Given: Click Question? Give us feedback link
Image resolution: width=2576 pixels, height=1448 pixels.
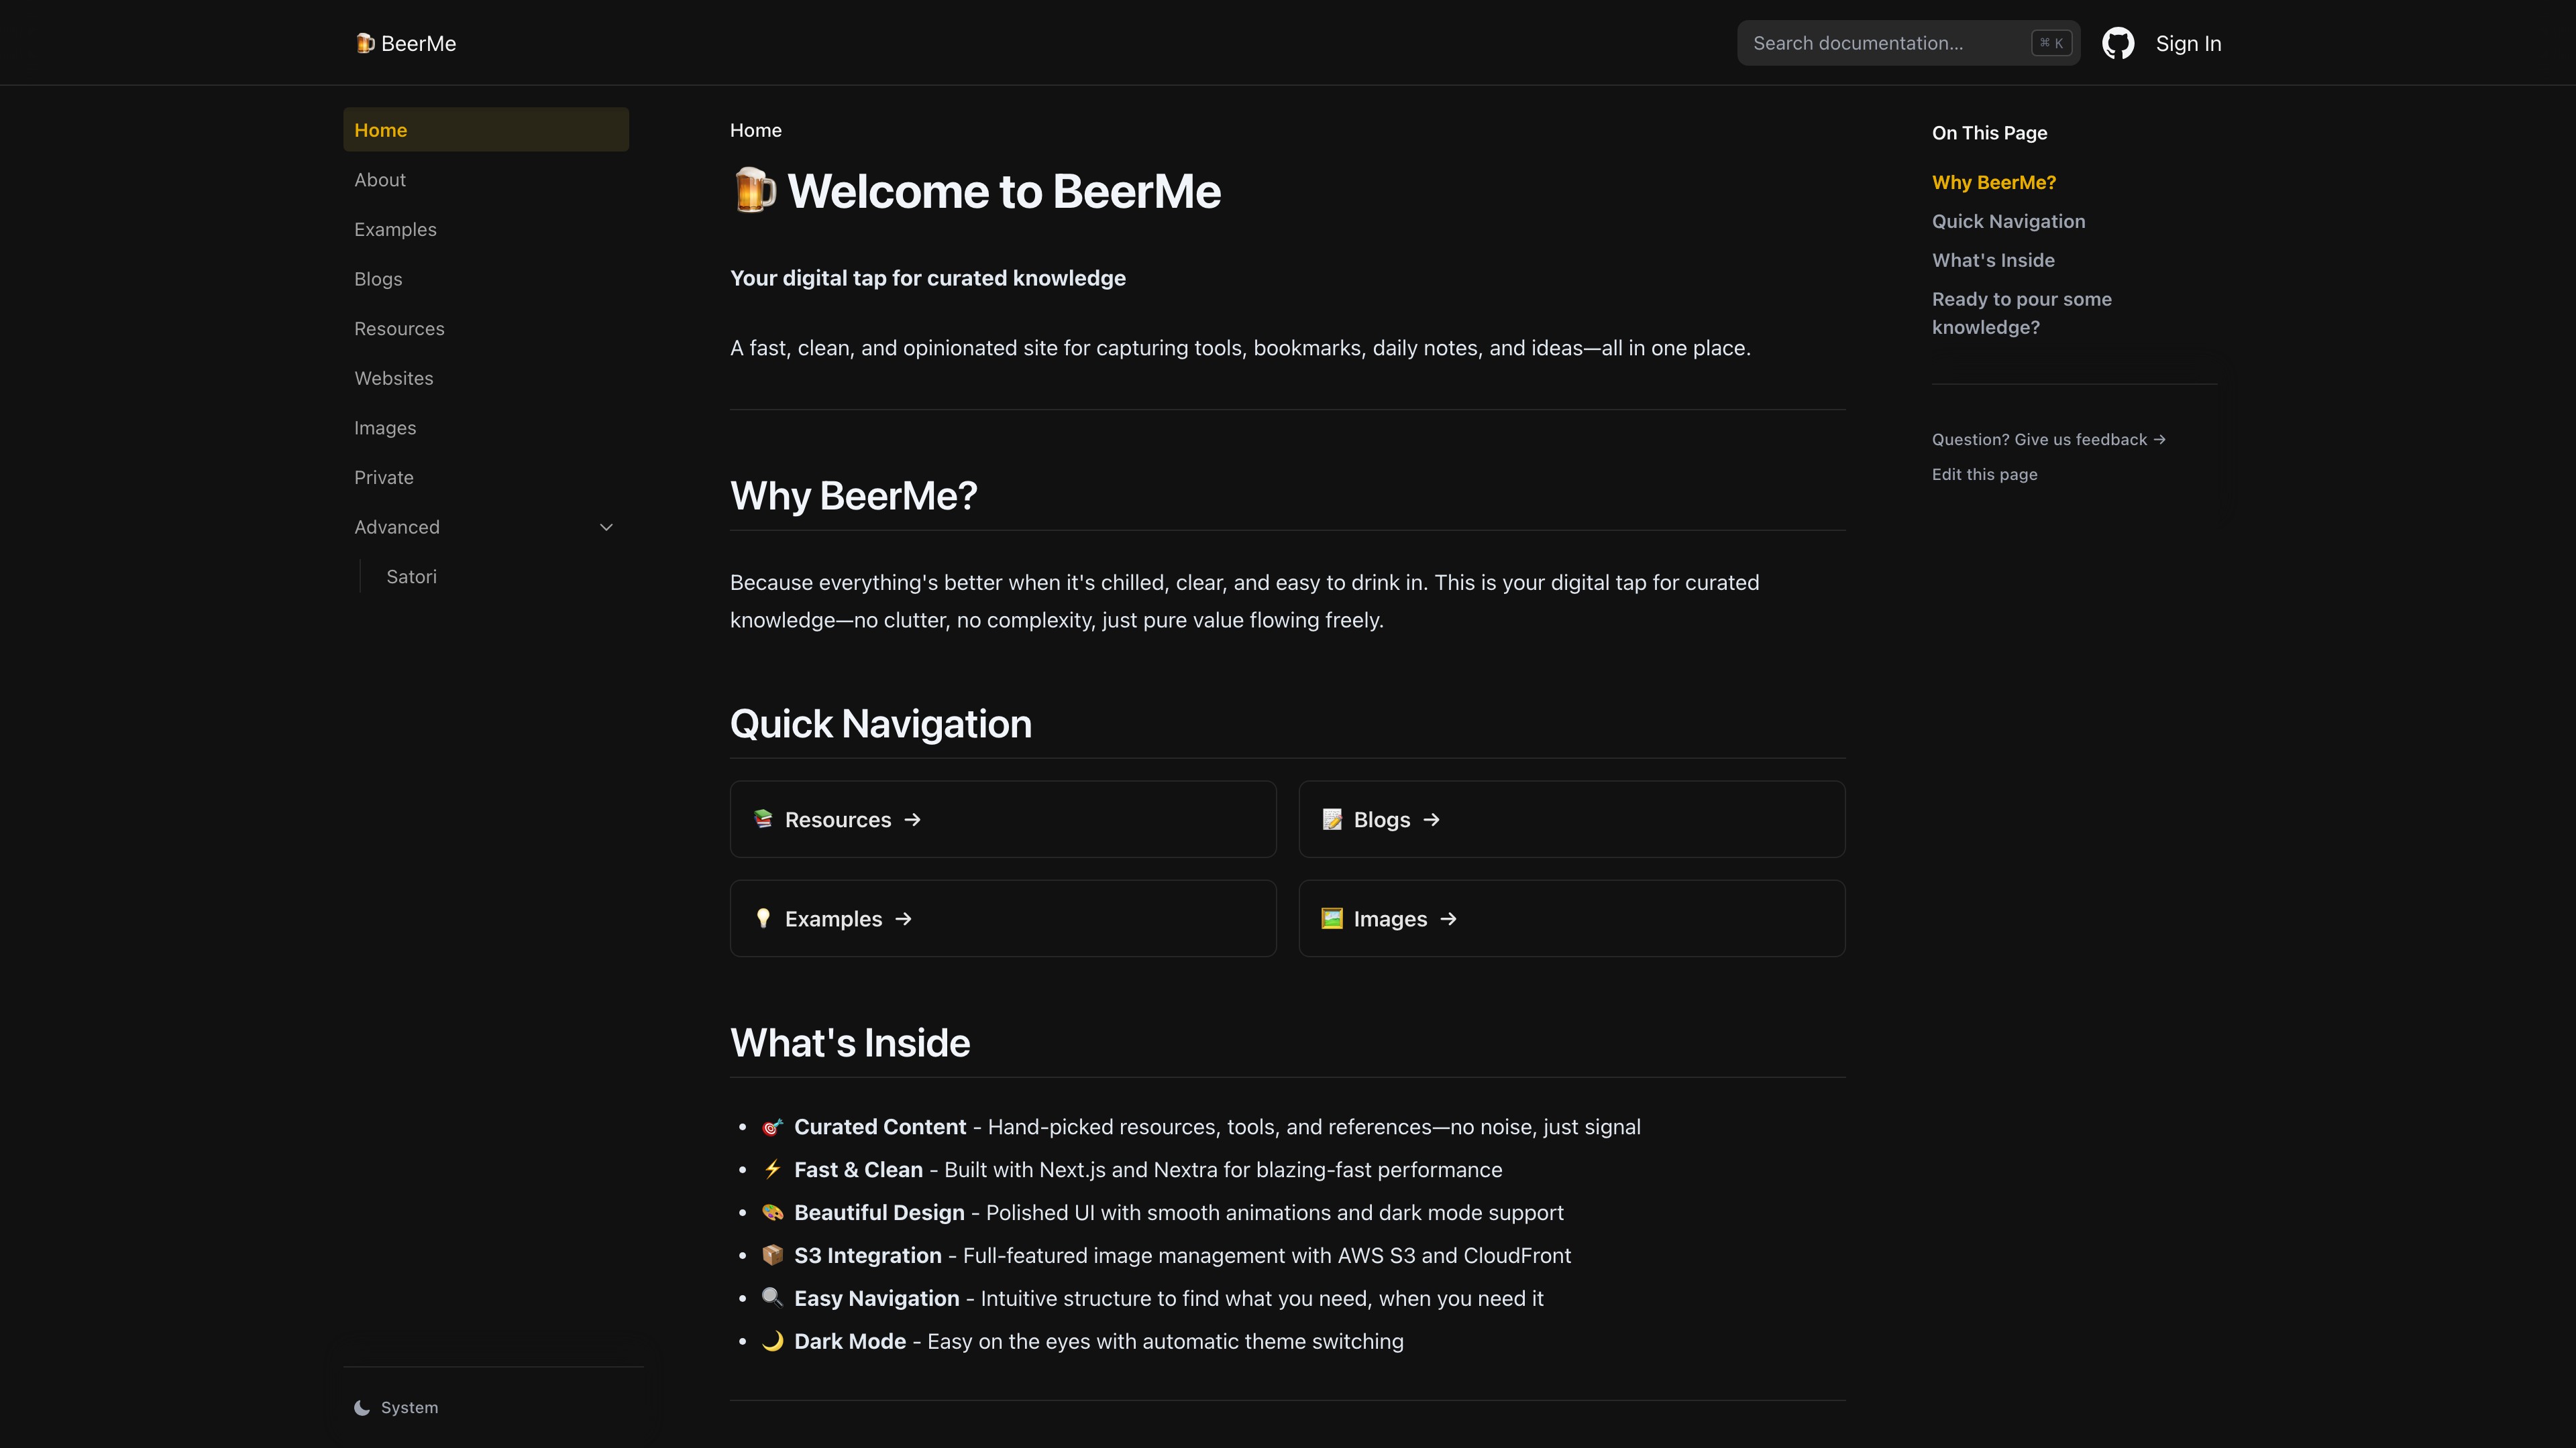Looking at the screenshot, I should pyautogui.click(x=2048, y=440).
